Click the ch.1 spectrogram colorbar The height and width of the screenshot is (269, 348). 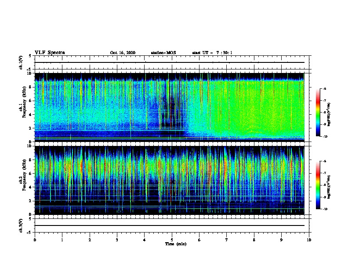point(318,113)
